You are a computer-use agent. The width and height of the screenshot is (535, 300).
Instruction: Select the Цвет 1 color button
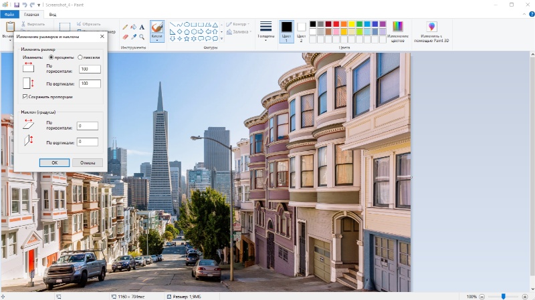coord(286,31)
